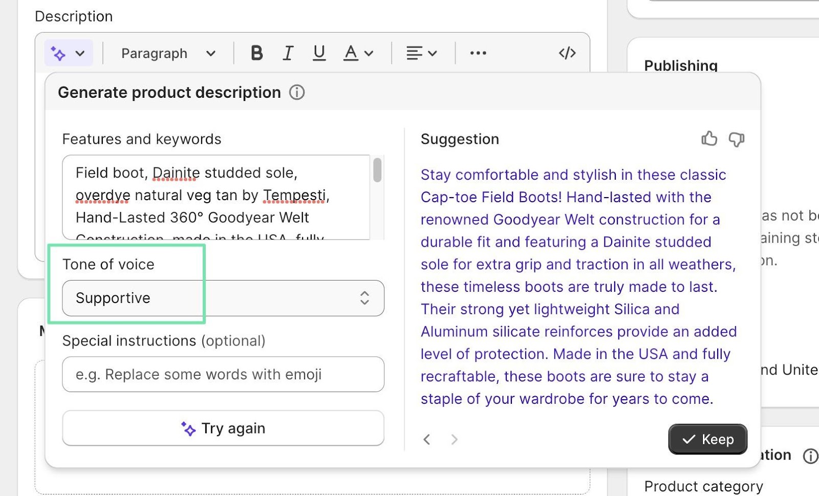Give the suggestion a thumbs up
This screenshot has width=819, height=496.
coord(709,139)
